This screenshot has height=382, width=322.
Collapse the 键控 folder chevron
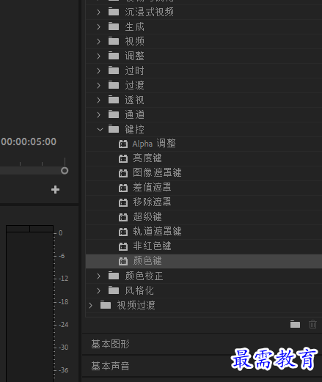coord(100,129)
